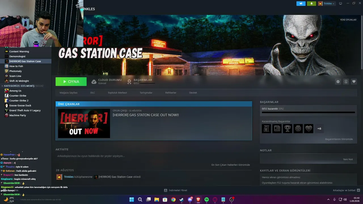Click Trinkles avatar in activity feed
Screen dimensions: 363x204
[59, 177]
